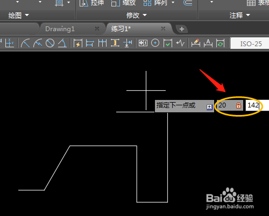Image resolution: width=269 pixels, height=216 pixels.
Task: Click the 阵列 (Array) tool
Action: click(155, 3)
